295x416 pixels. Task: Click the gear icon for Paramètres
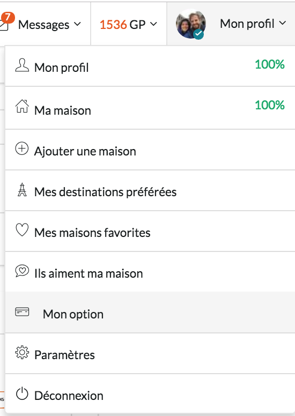pyautogui.click(x=22, y=353)
